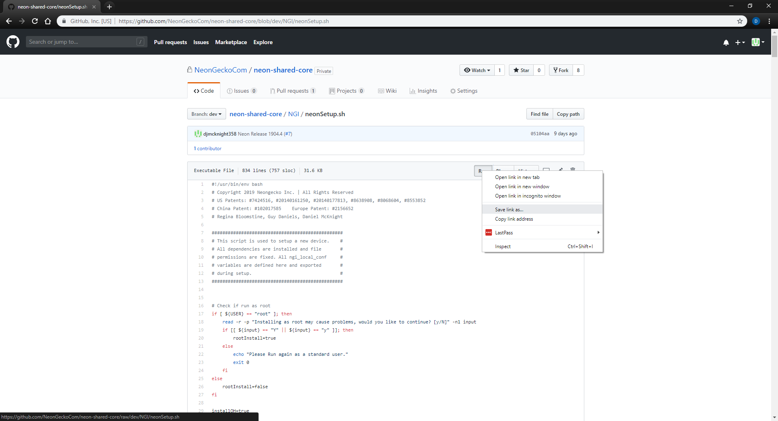Close the neonSetup.sh browser tab

click(94, 7)
